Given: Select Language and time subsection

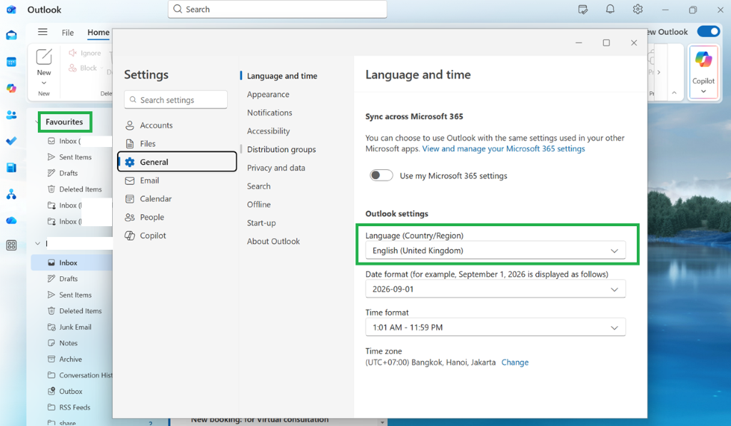Looking at the screenshot, I should pos(282,76).
